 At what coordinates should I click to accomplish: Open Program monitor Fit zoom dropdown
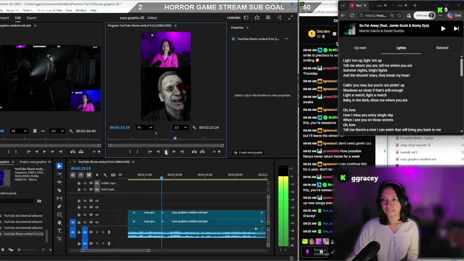144,128
